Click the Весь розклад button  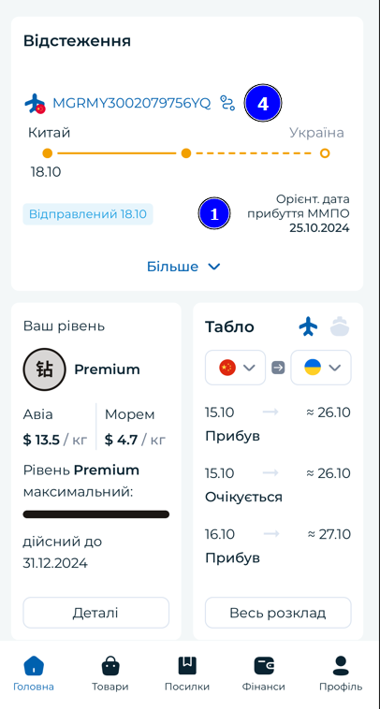tap(278, 613)
